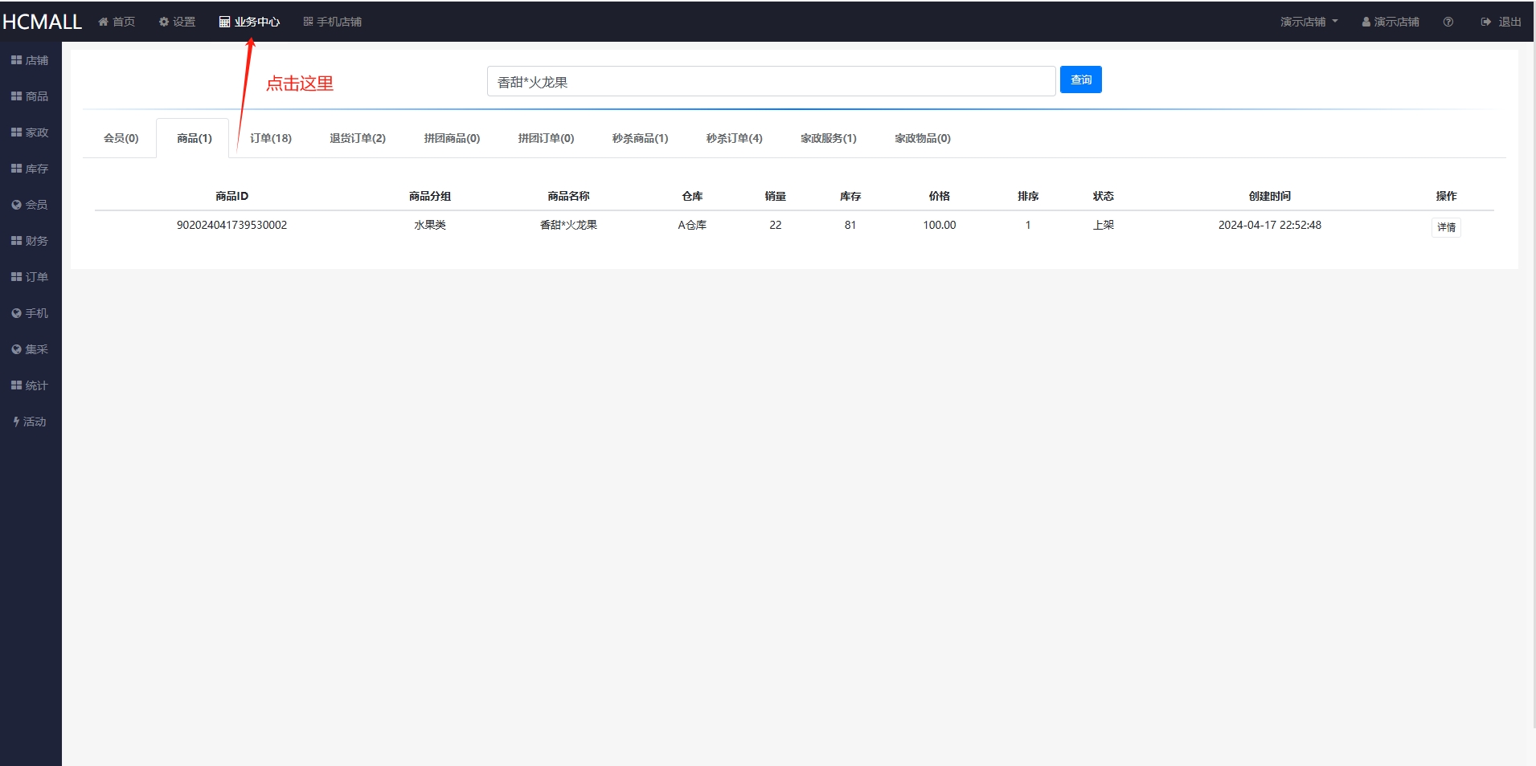
Task: Click the 水果类 category cell
Action: [x=429, y=225]
